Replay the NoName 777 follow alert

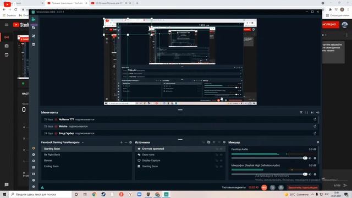315,119
